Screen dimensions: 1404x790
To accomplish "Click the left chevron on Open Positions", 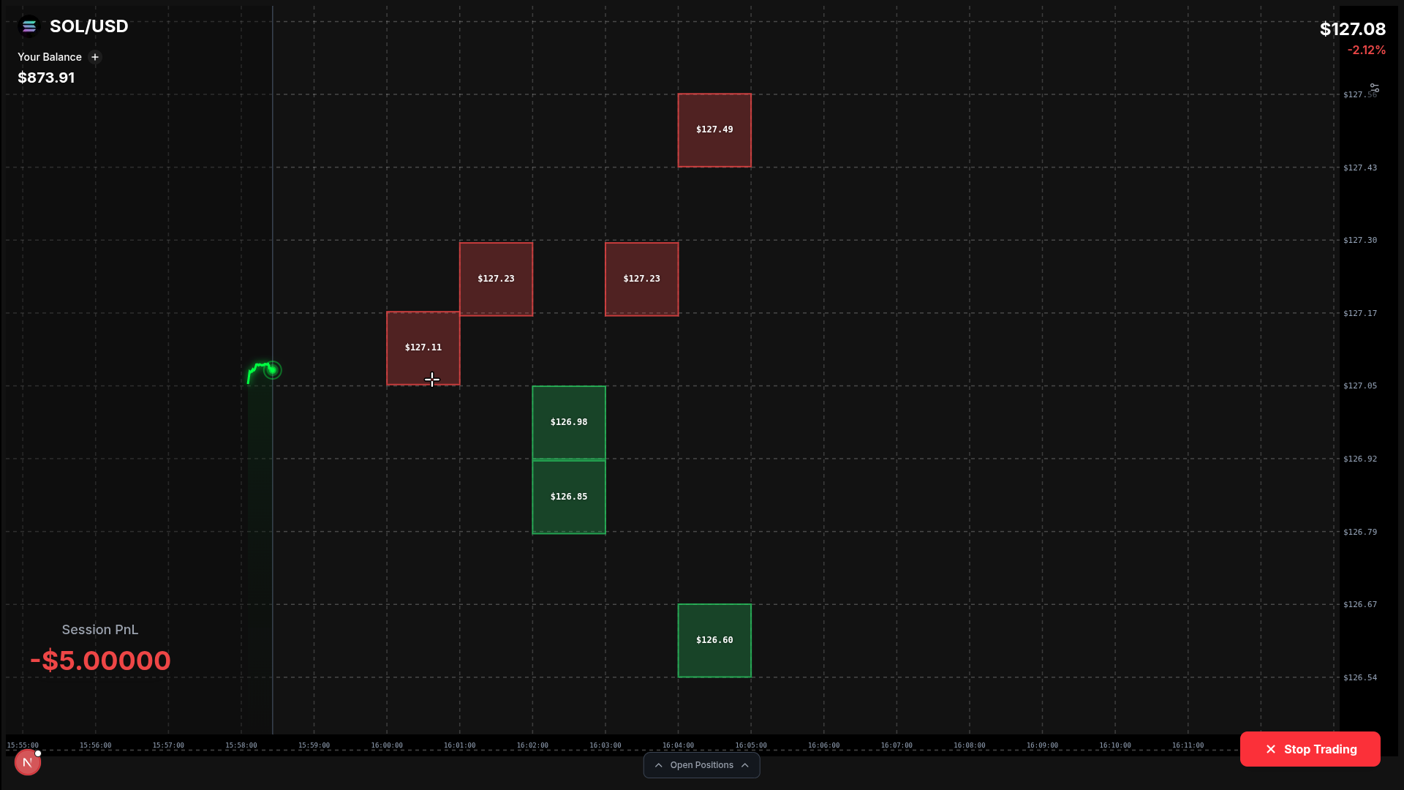I will tap(659, 765).
